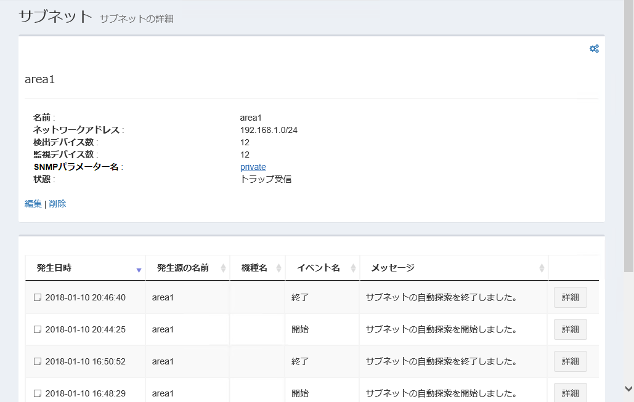Screen dimensions: 634x402
Task: Click note icon beside 16:50:52 event
Action: tap(38, 361)
